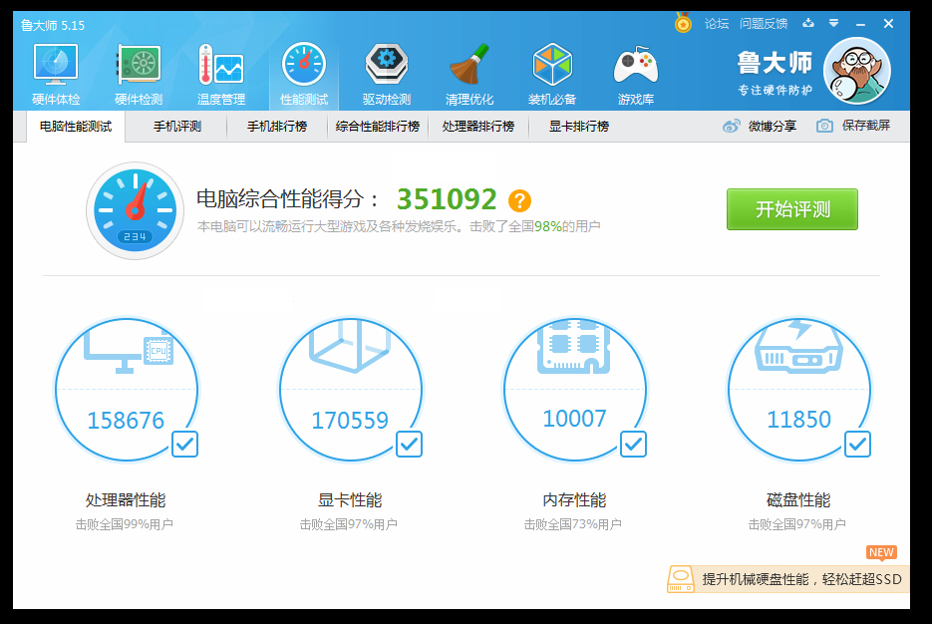This screenshot has width=932, height=624.
Task: Open the 问题反馈 feedback link
Action: [x=764, y=24]
